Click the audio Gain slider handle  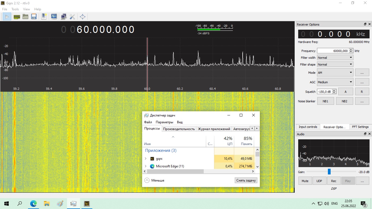(x=329, y=172)
